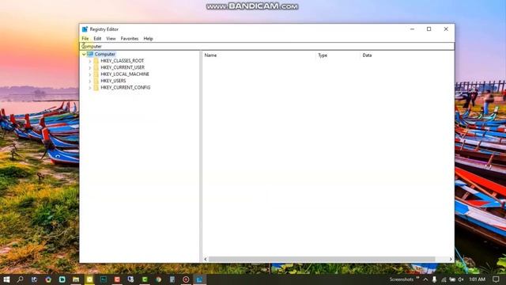
Task: Click the HKEY_CLASSES_ROOT folder icon
Action: tap(96, 61)
